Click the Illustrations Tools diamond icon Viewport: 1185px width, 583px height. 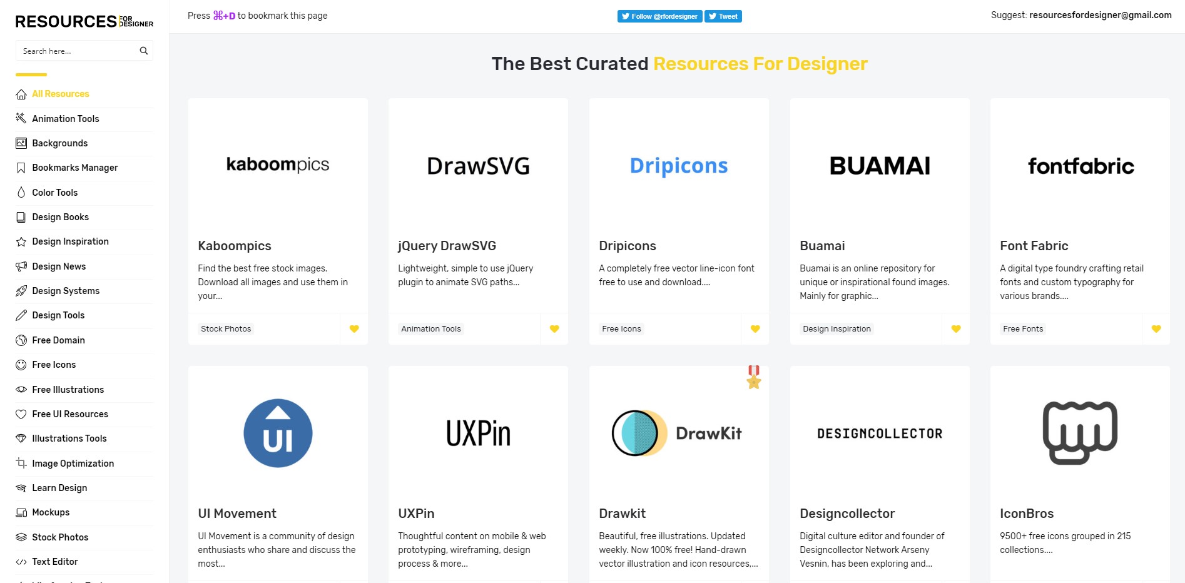[x=21, y=439]
